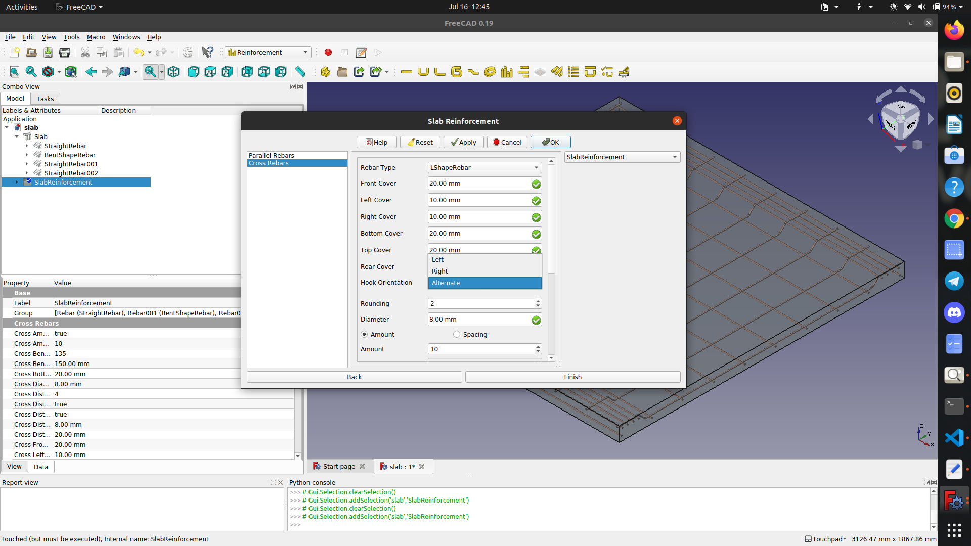Increase the Rounding value stepper
The image size is (971, 546).
(x=538, y=301)
